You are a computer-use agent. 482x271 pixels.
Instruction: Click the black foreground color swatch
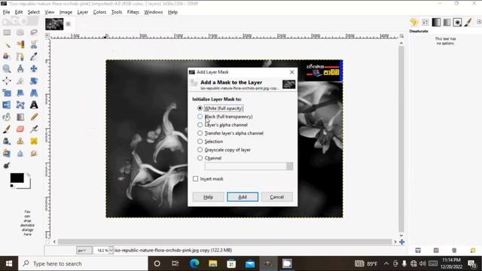(17, 178)
